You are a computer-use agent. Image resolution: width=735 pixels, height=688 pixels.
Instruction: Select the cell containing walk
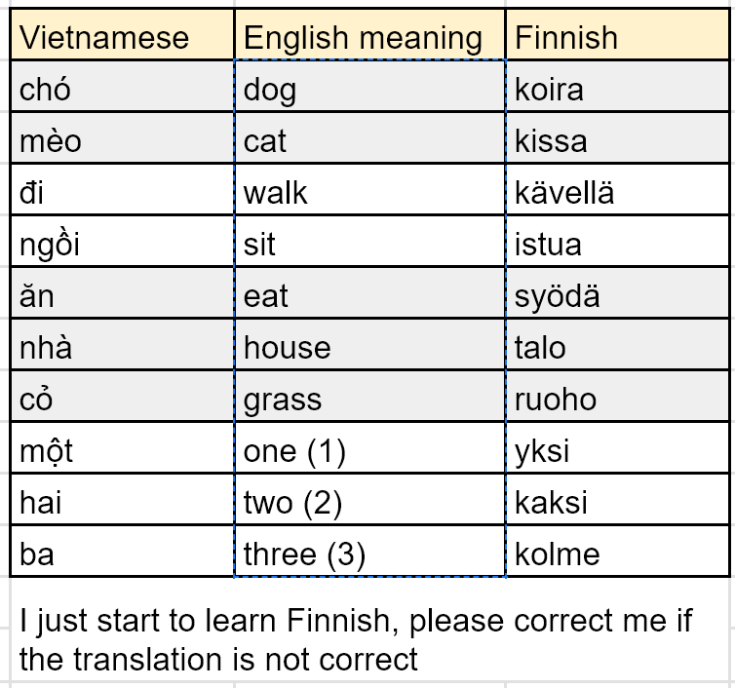pos(369,190)
